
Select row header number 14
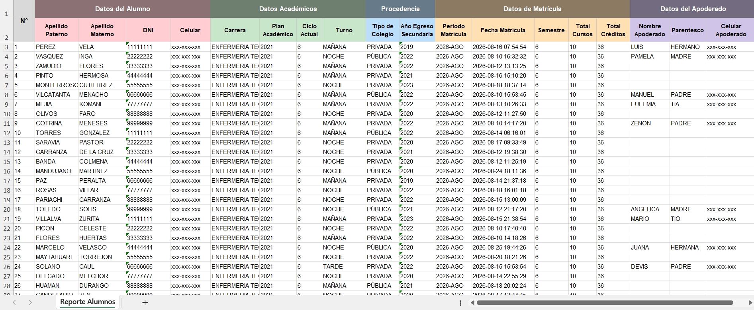pyautogui.click(x=7, y=152)
